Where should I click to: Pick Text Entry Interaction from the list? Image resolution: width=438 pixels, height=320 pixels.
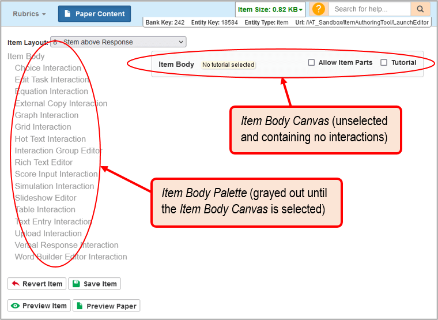pos(54,221)
